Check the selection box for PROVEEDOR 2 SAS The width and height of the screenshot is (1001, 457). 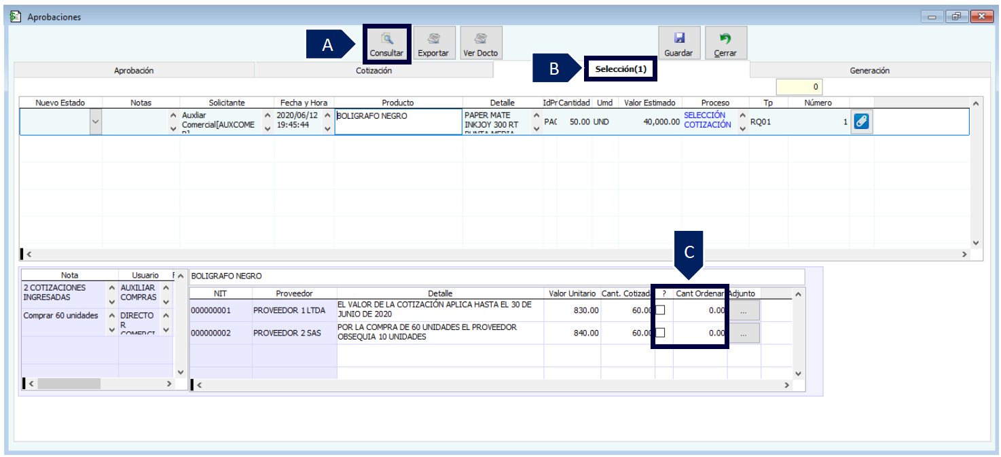pyautogui.click(x=659, y=333)
